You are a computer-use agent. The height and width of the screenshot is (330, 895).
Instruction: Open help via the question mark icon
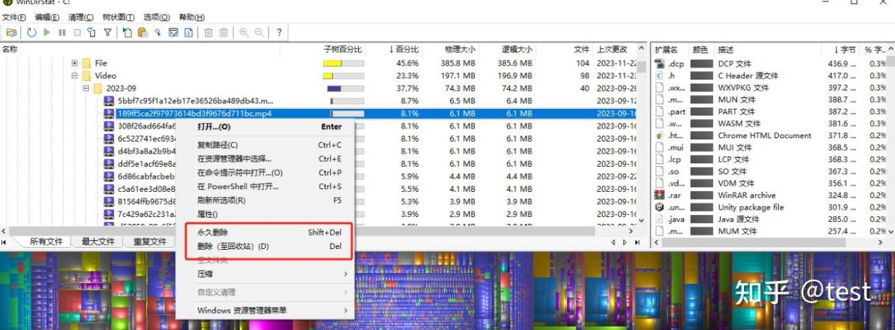click(x=279, y=32)
